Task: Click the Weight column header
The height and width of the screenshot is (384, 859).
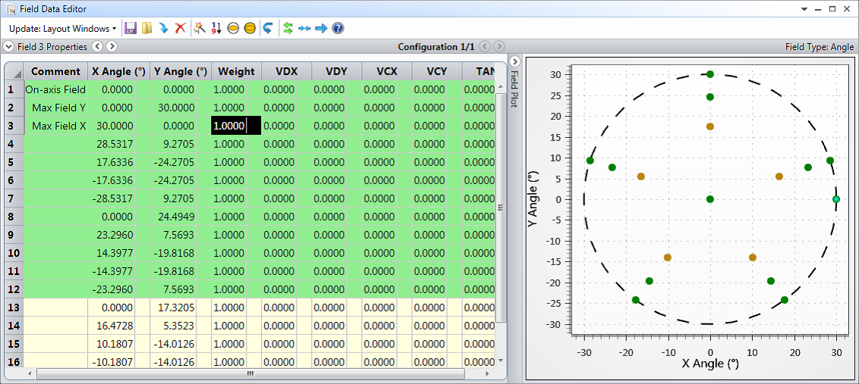Action: 236,71
